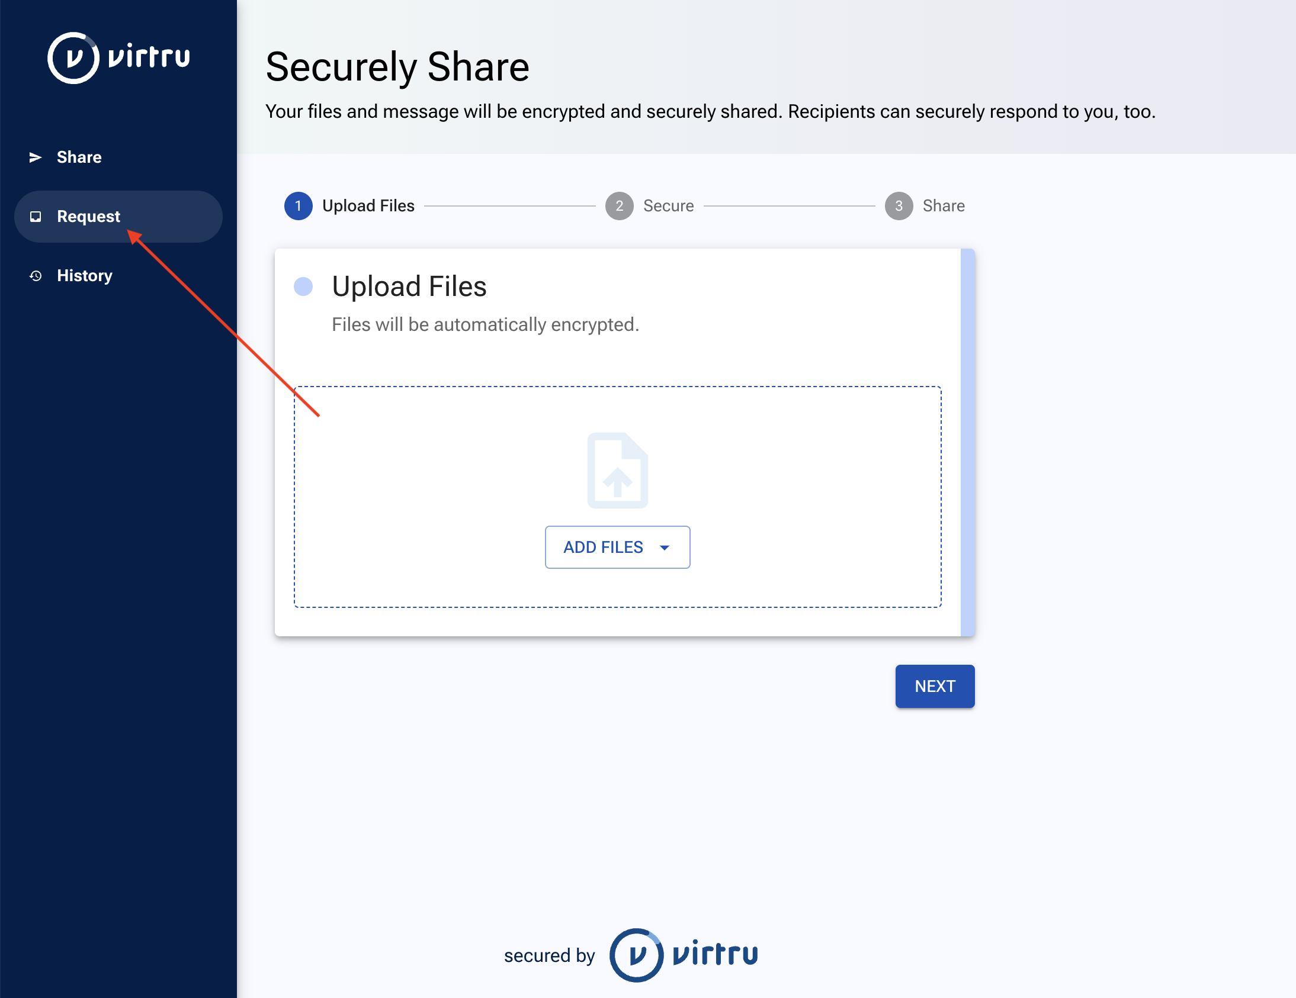The image size is (1296, 998).
Task: Open the ADD FILES dropdown
Action: coord(617,547)
